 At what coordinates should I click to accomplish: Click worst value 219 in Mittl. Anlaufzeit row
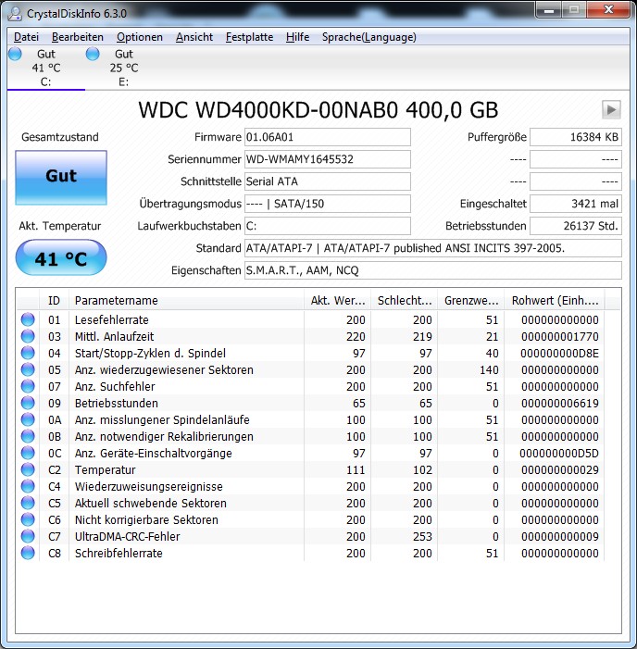422,336
